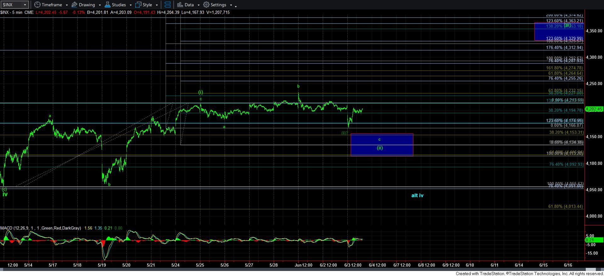Click the 4,100.00 price axis label
This screenshot has height=276, width=604.
(x=594, y=163)
